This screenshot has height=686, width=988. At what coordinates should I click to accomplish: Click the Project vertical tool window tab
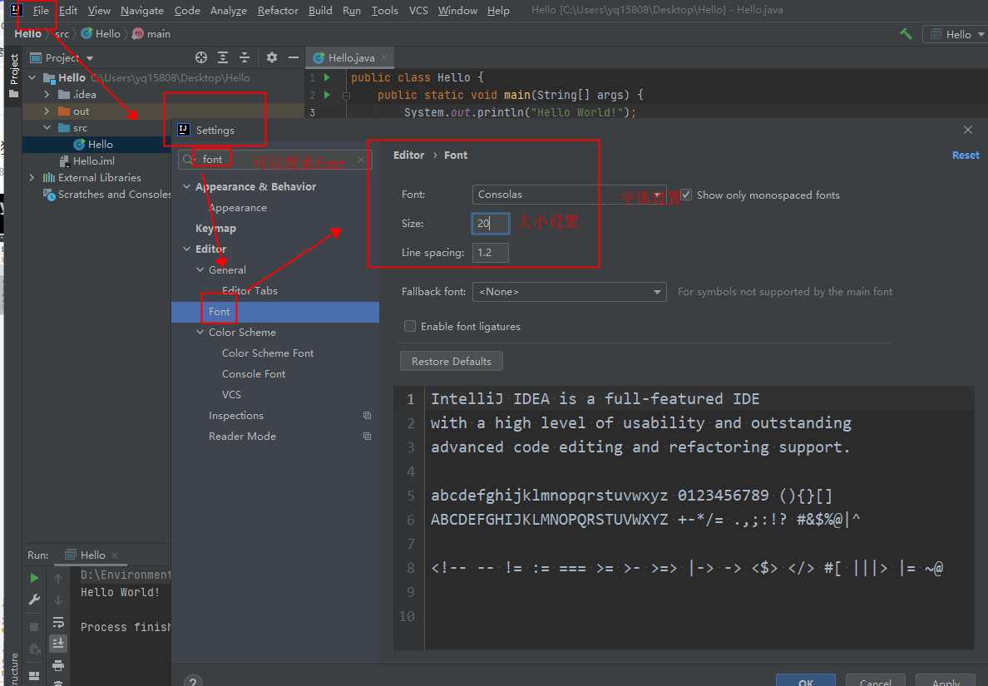click(x=14, y=76)
